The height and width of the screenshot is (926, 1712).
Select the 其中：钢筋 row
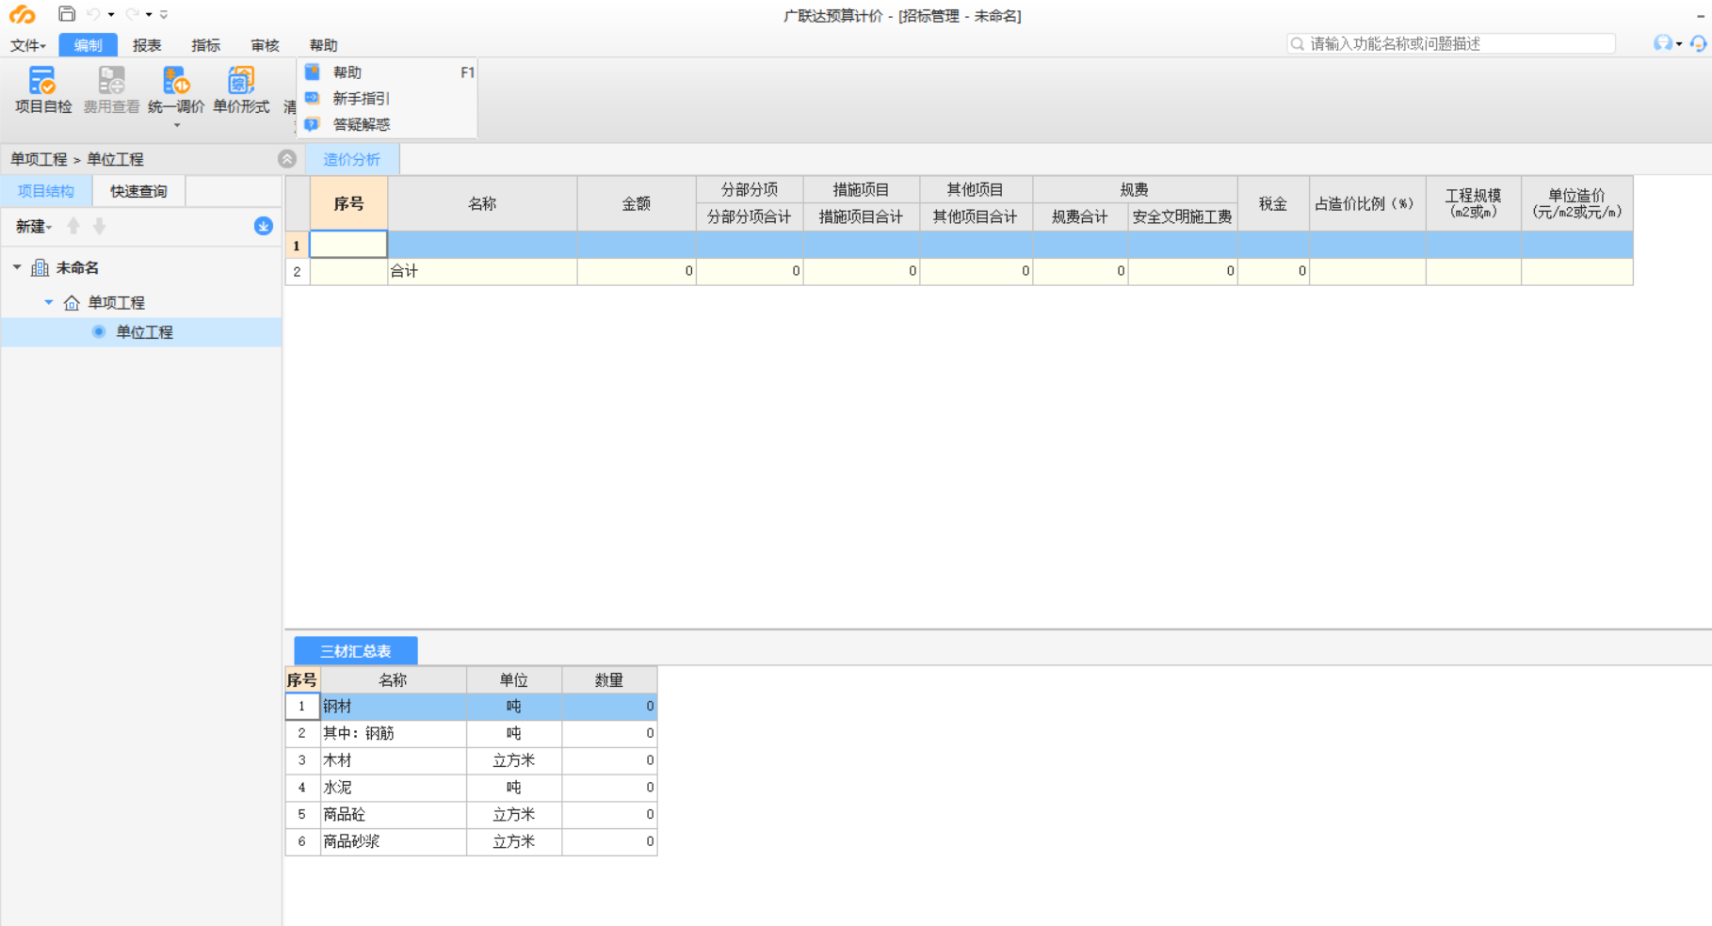click(x=471, y=733)
